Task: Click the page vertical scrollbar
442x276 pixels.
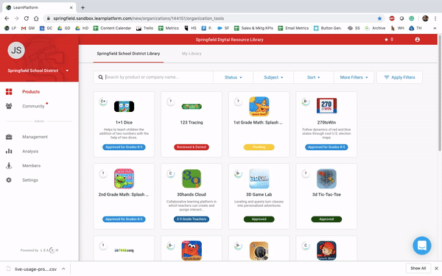Action: coord(440,93)
